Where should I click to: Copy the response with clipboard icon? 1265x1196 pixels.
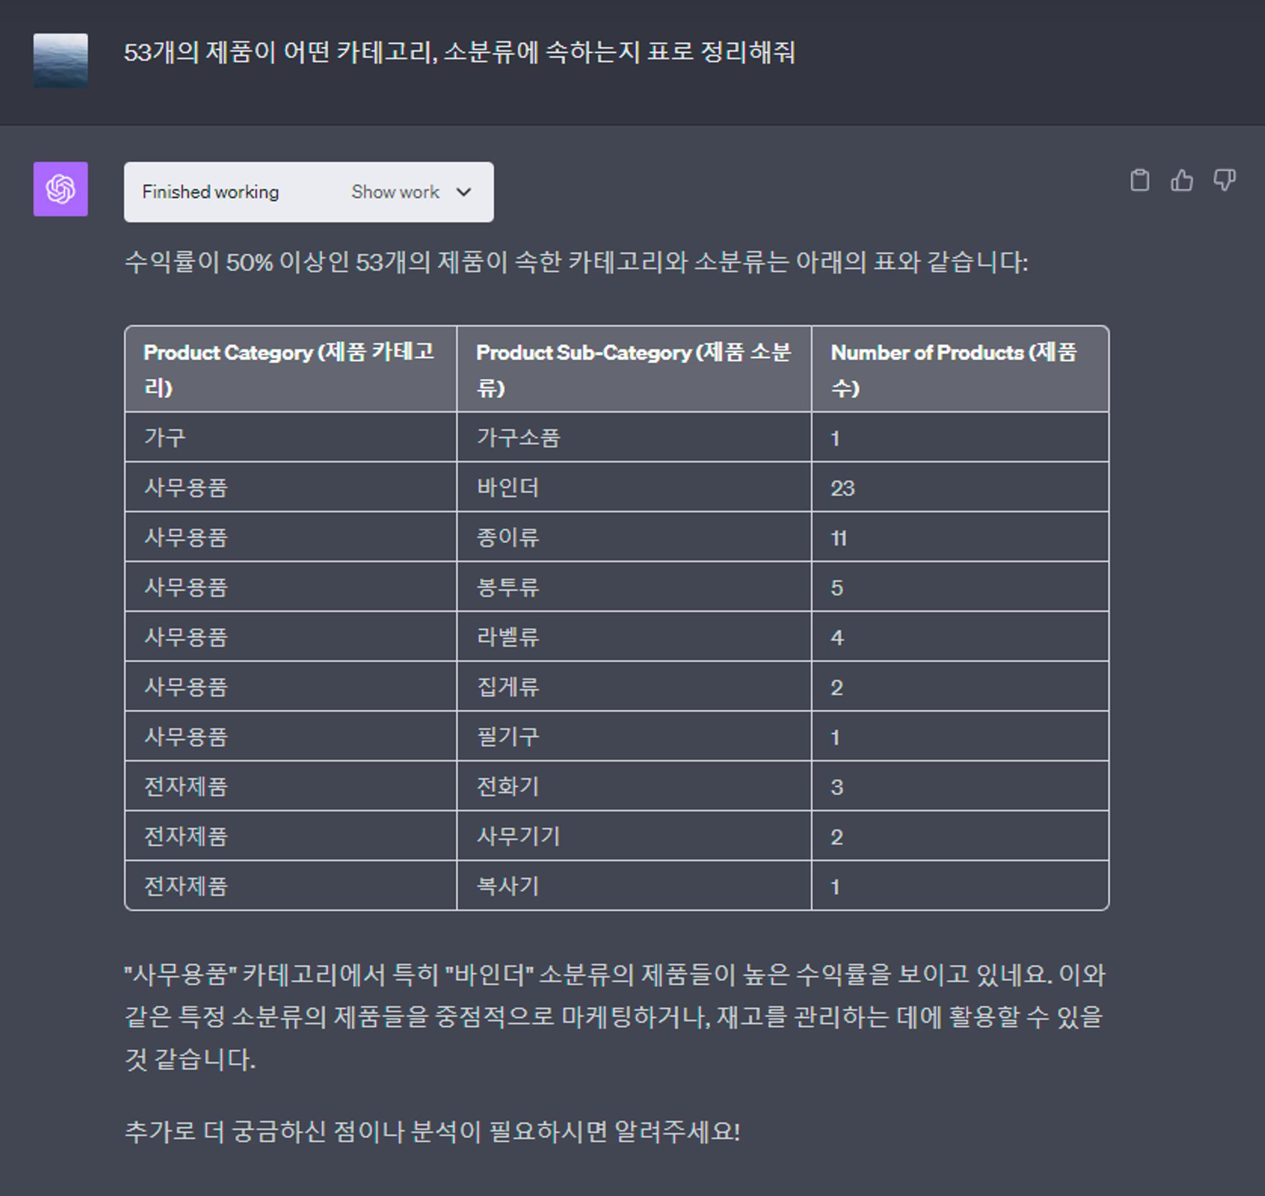pos(1140,180)
